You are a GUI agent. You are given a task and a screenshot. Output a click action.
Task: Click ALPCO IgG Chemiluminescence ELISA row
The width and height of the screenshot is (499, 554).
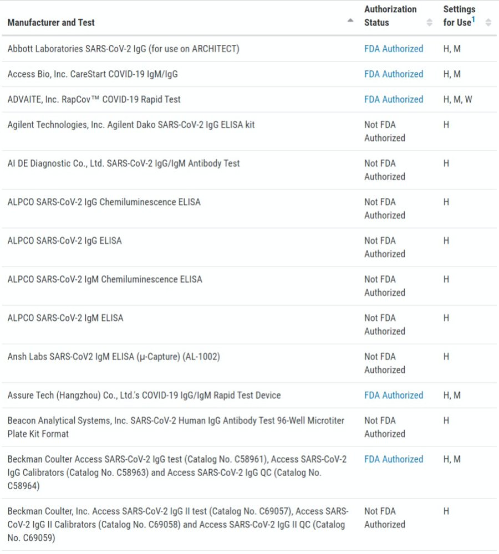click(104, 203)
